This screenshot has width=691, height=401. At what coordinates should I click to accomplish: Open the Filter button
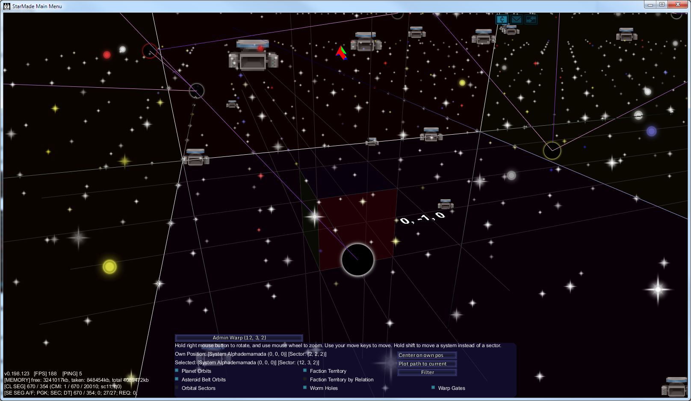click(x=427, y=372)
